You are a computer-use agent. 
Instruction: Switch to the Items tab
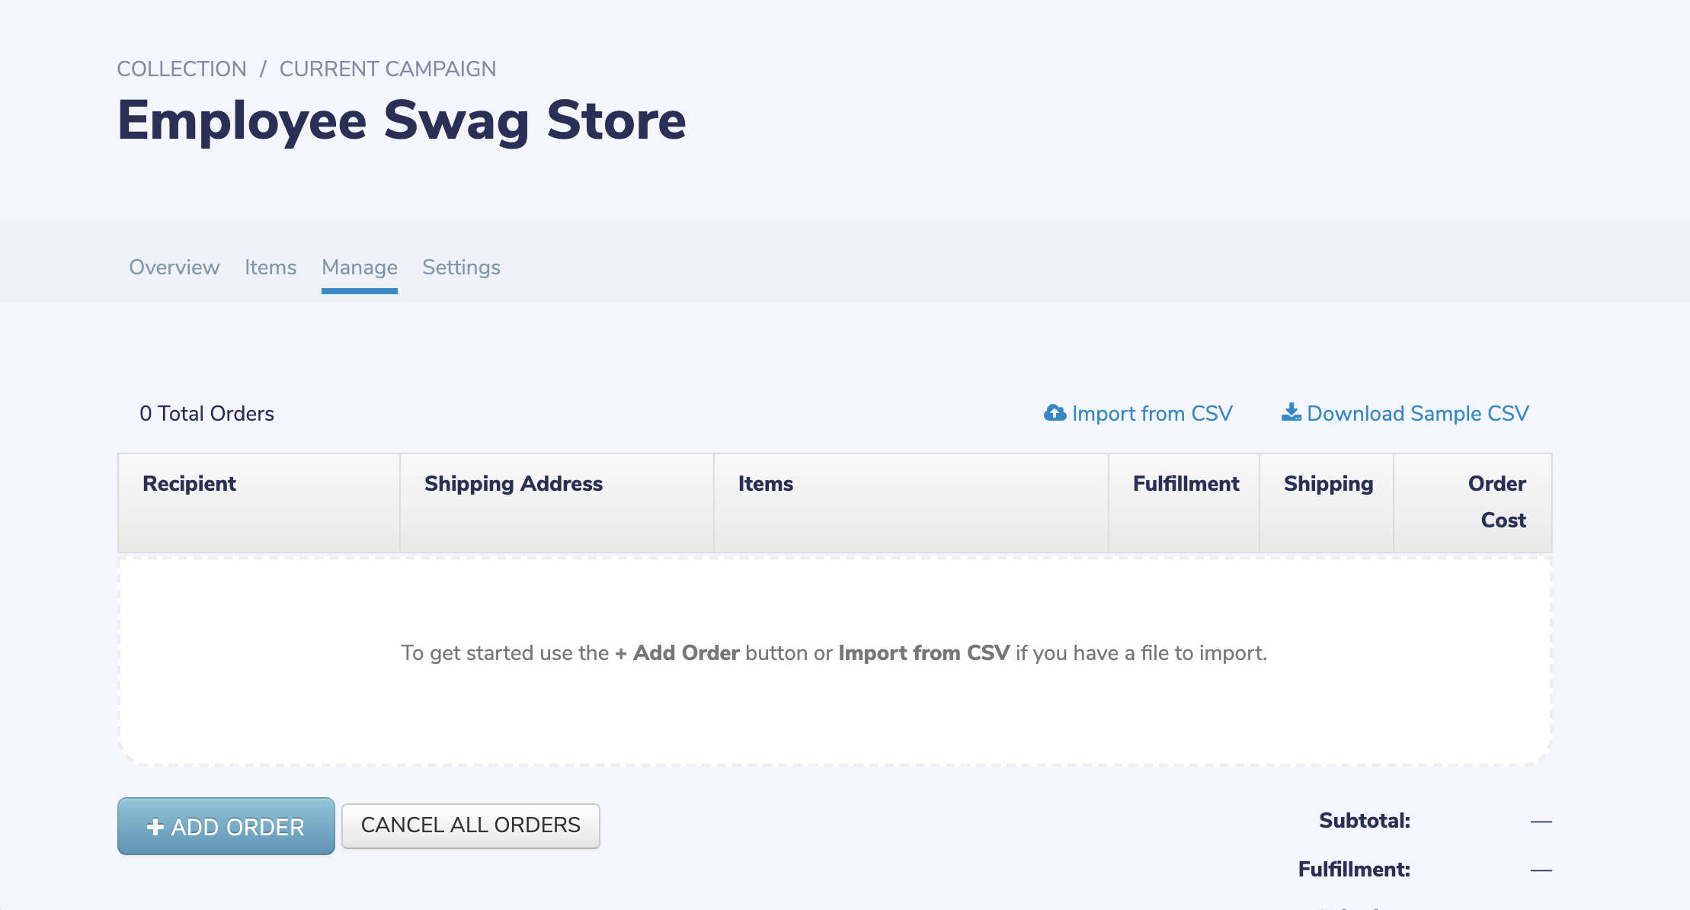270,268
